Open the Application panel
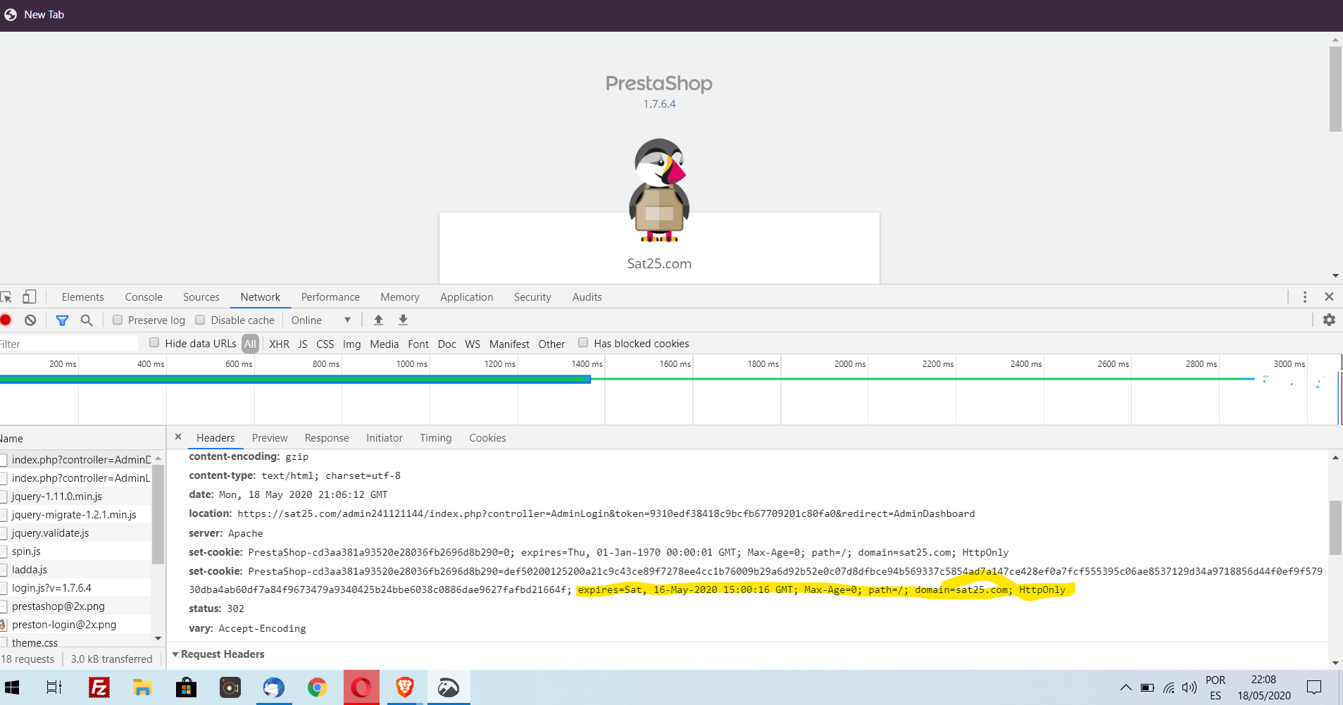 467,297
